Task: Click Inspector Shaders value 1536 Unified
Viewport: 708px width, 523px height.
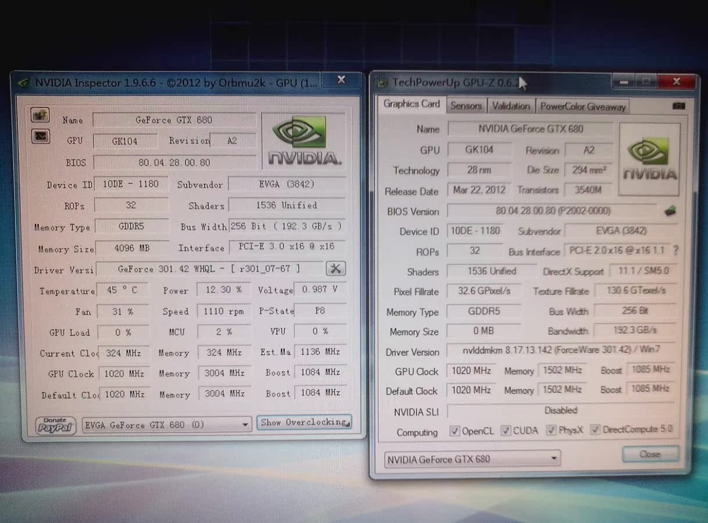Action: tap(287, 205)
